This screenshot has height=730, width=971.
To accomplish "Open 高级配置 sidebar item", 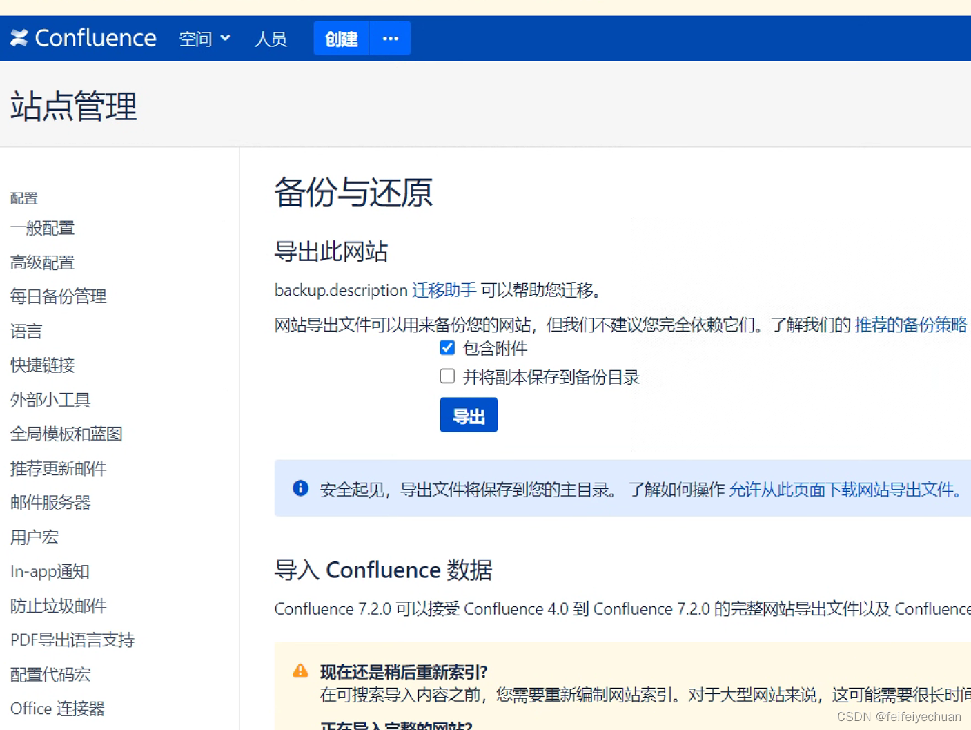I will point(42,262).
